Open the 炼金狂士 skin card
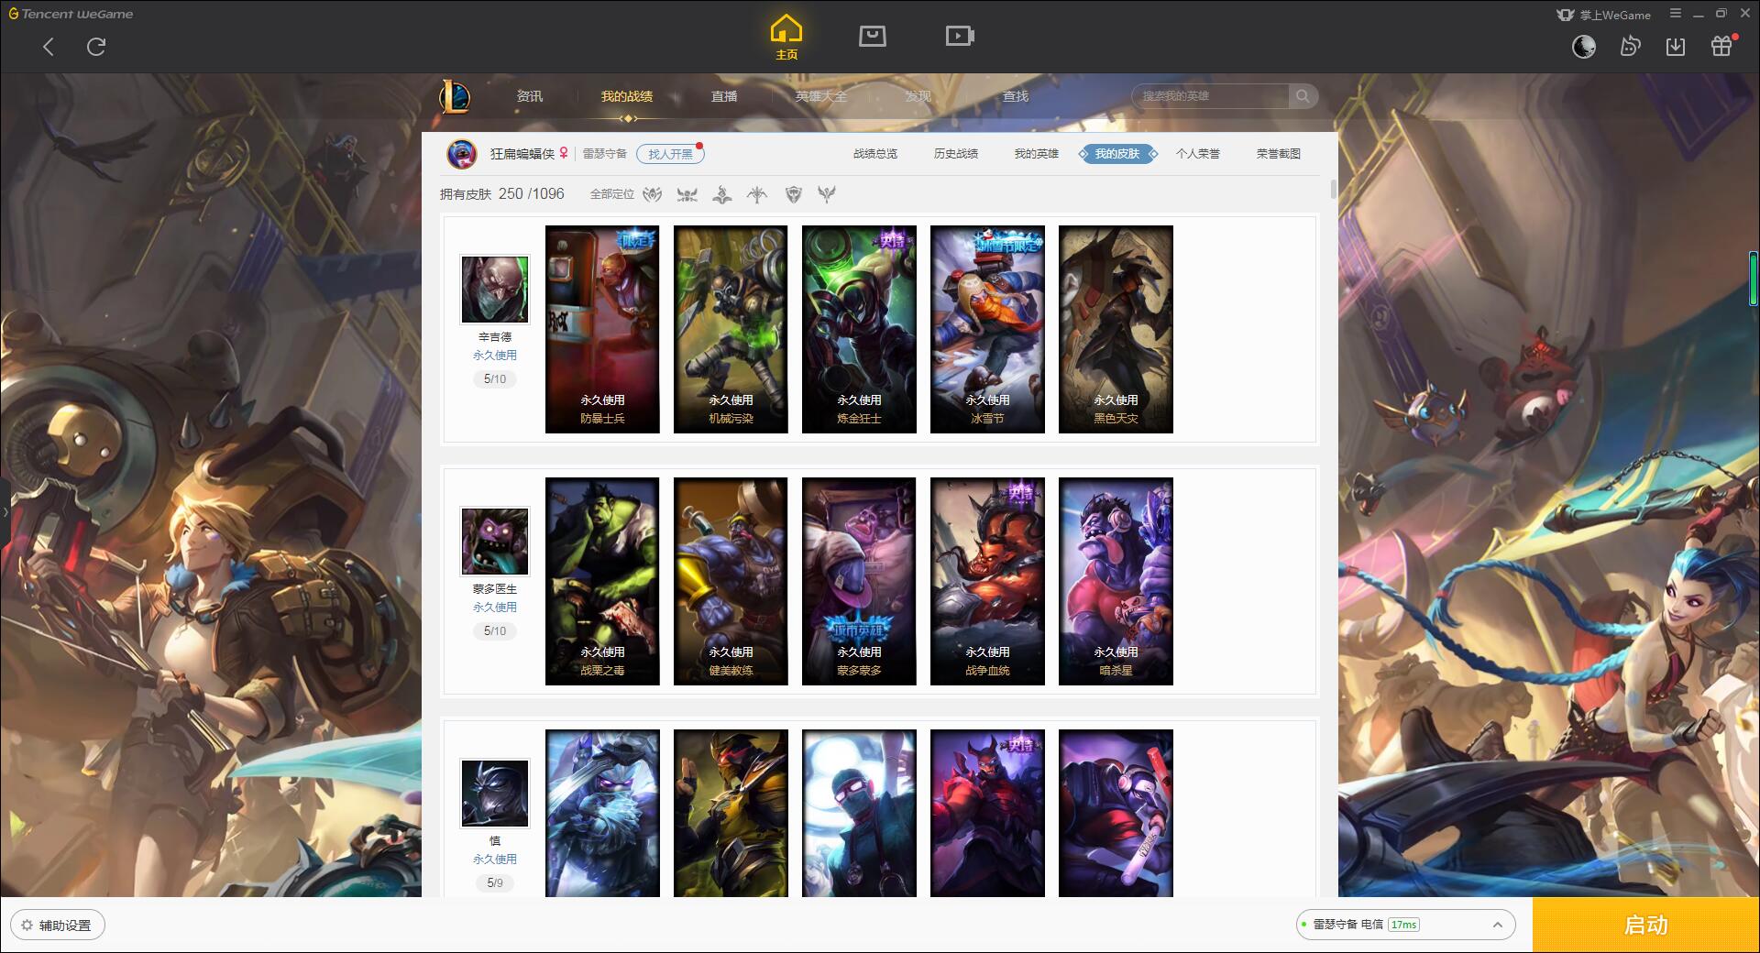 (x=859, y=329)
